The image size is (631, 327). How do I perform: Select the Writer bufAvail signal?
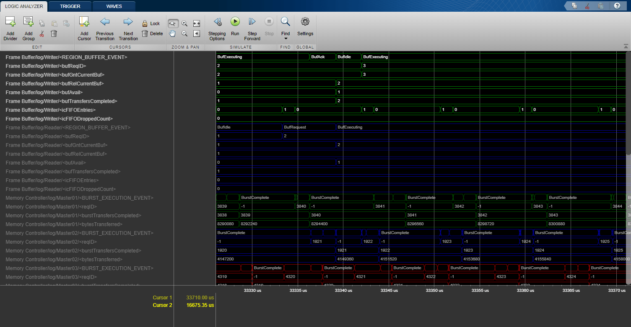pyautogui.click(x=44, y=92)
